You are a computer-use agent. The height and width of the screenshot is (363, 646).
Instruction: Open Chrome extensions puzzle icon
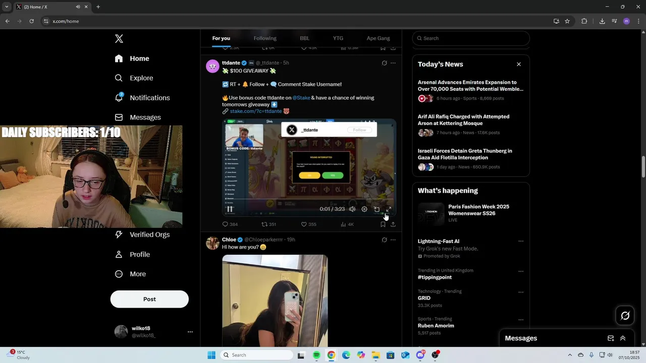point(584,21)
